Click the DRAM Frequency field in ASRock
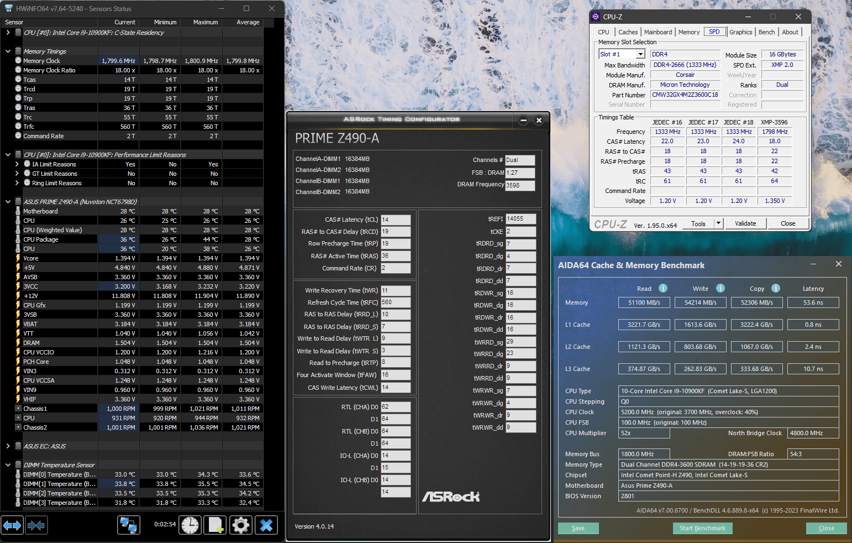 pos(520,185)
